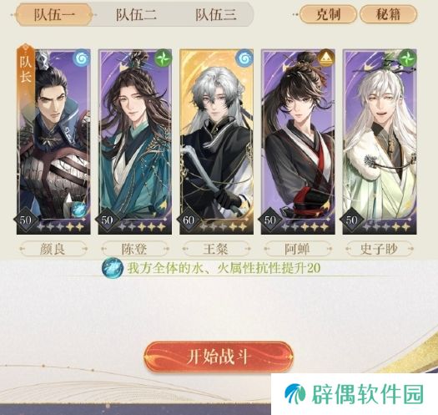Start the battle with 开始战斗
This screenshot has height=415, width=438.
click(x=219, y=357)
